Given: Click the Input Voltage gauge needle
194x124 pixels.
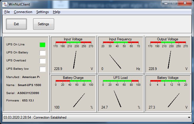Looking at the screenshot, I should click(x=75, y=60).
